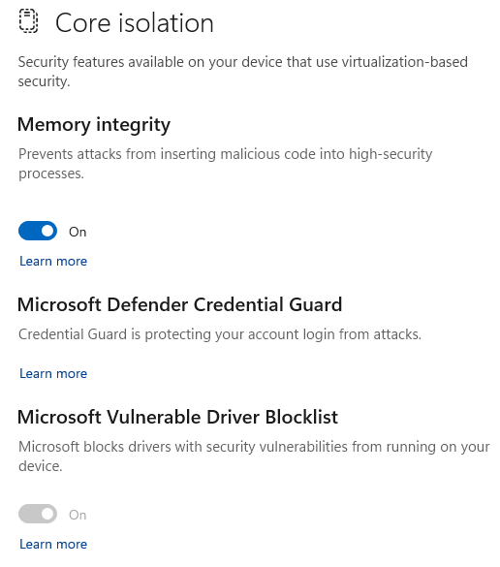This screenshot has height=567, width=500.
Task: Open Learn more under Memory integrity
Action: click(x=53, y=261)
